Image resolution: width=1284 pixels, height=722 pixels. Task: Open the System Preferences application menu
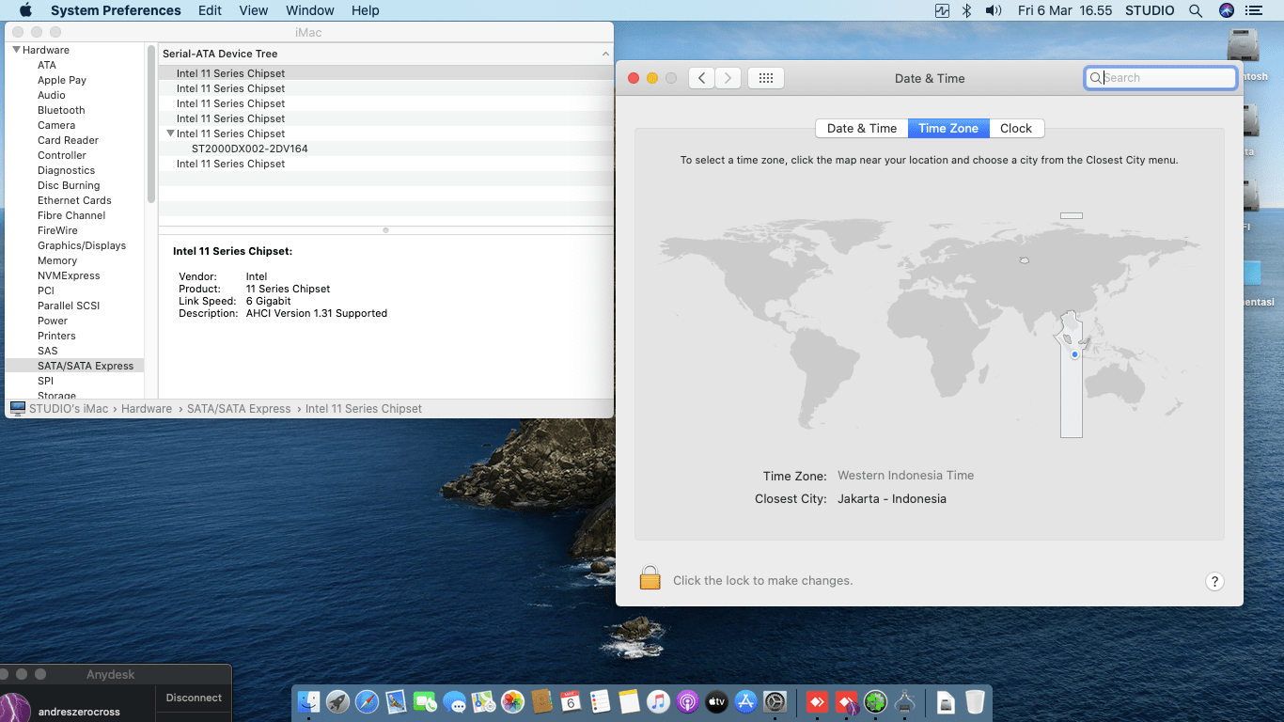tap(116, 10)
